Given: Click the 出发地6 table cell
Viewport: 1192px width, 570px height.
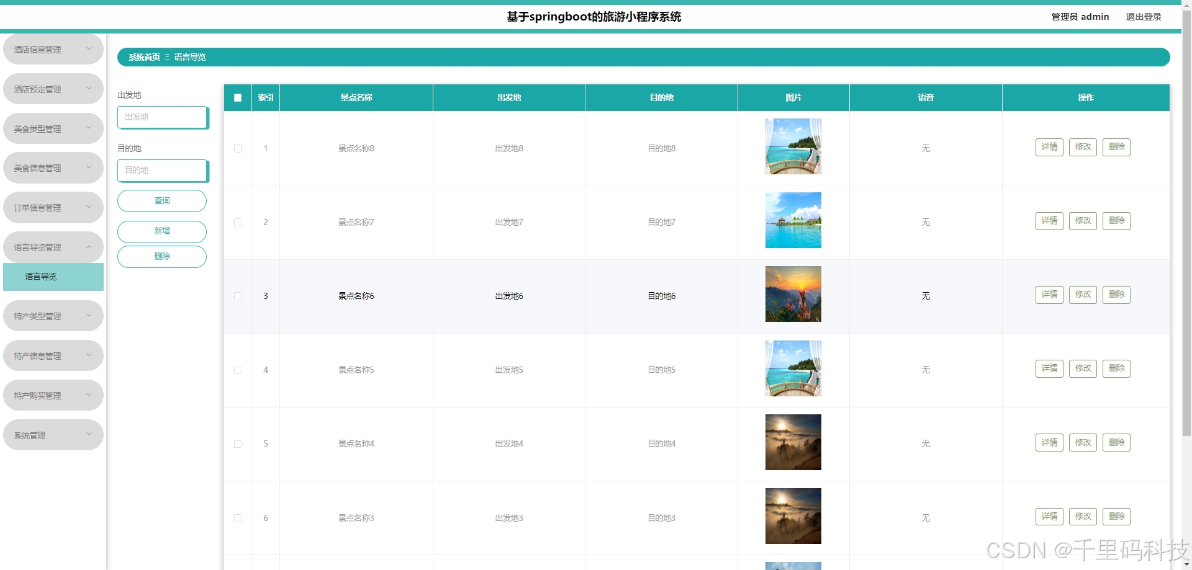Looking at the screenshot, I should [509, 296].
